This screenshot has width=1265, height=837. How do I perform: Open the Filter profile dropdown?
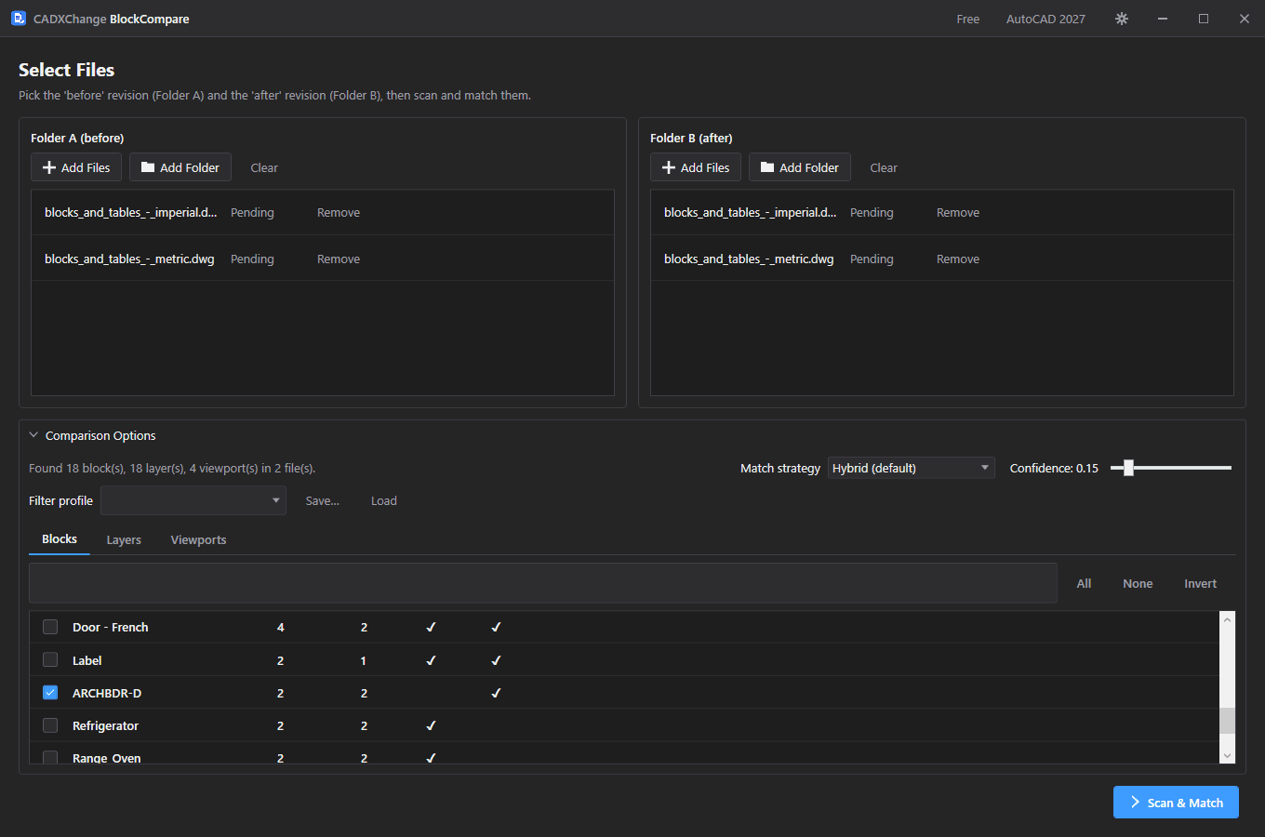pyautogui.click(x=193, y=500)
